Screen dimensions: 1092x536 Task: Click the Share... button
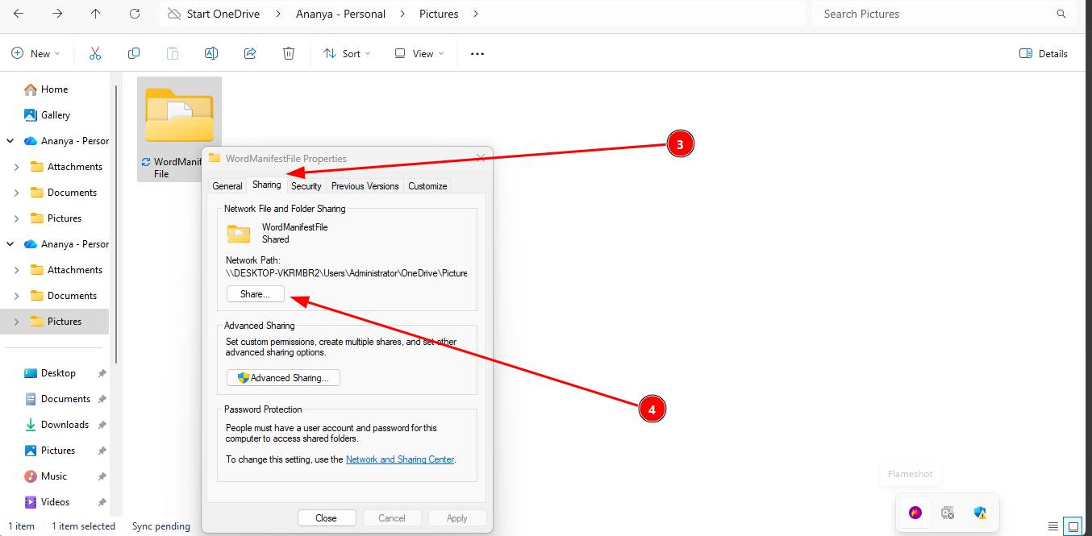tap(255, 294)
